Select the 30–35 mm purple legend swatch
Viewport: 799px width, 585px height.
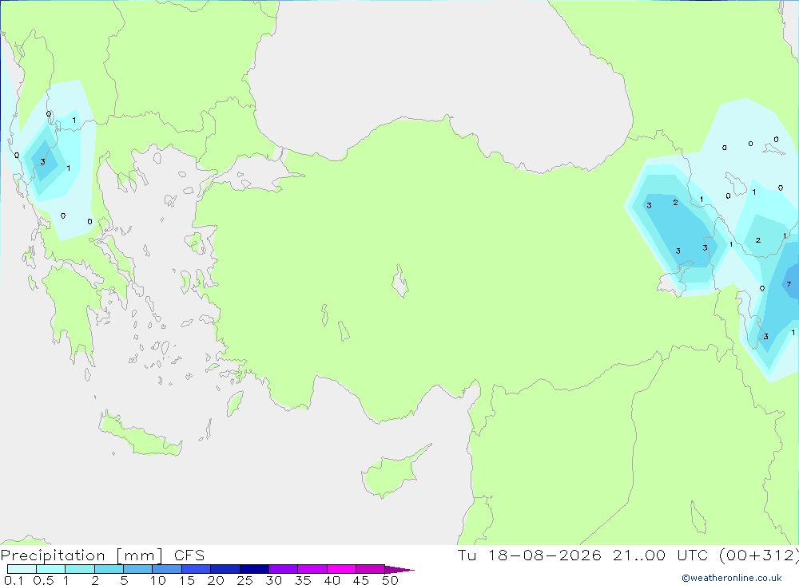click(x=284, y=569)
